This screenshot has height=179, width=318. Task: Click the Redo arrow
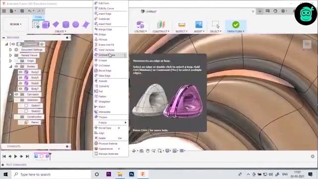point(39,11)
